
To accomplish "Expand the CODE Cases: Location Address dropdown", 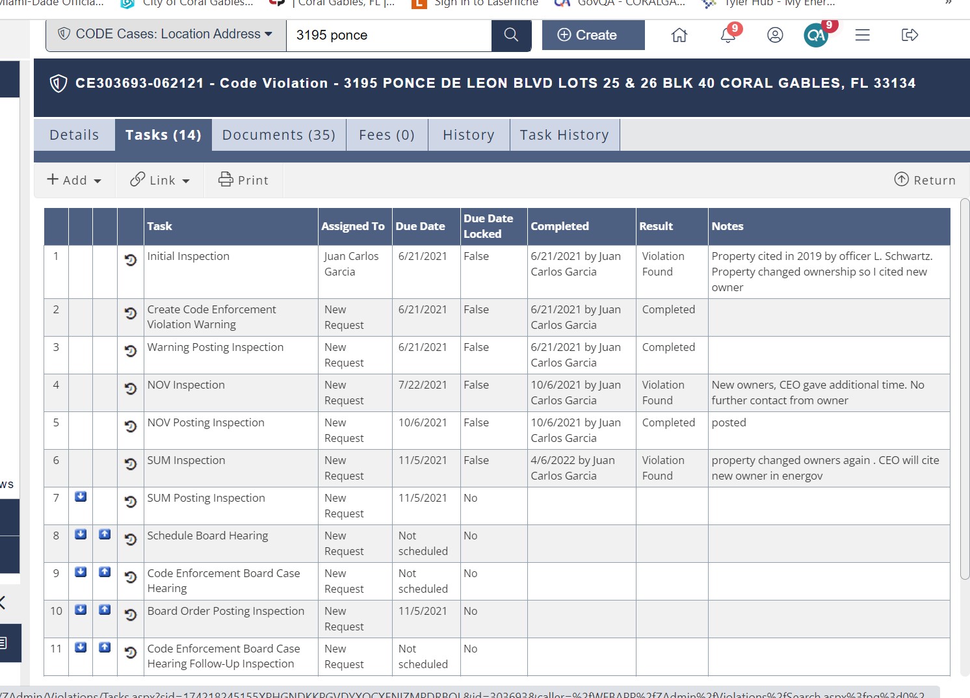I will coord(166,34).
